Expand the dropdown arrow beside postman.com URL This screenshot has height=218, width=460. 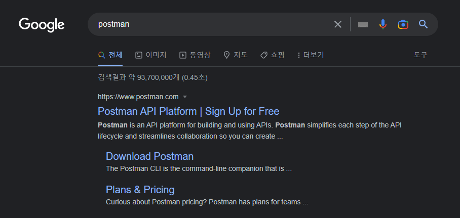click(185, 97)
